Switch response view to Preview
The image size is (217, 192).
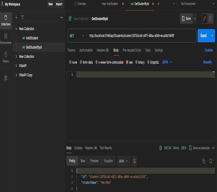(94, 161)
